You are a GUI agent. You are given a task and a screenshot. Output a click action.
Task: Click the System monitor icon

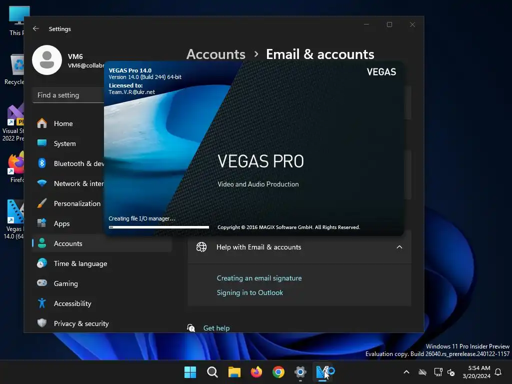pos(42,143)
